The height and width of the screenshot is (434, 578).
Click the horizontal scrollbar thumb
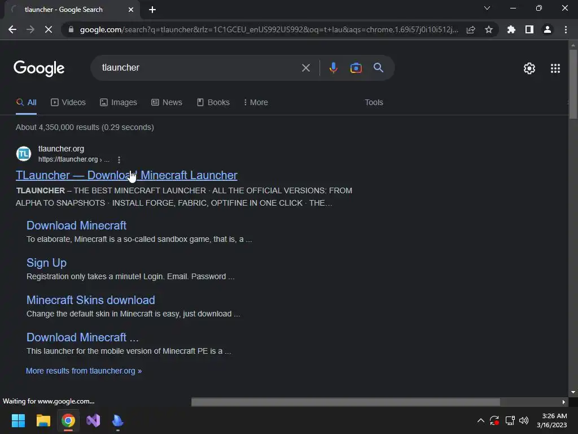pos(345,402)
